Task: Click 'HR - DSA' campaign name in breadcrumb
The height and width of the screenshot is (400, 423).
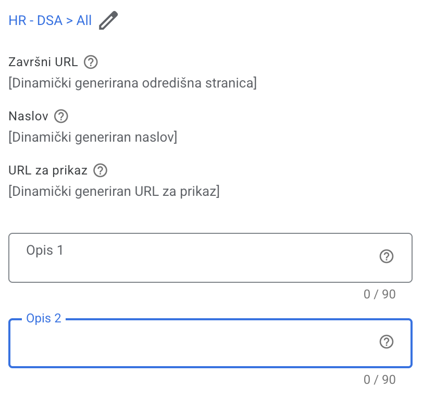Action: (x=35, y=21)
